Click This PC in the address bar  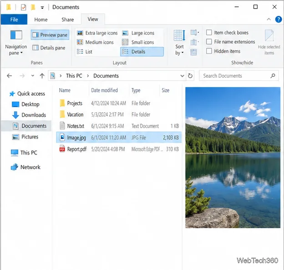point(74,75)
